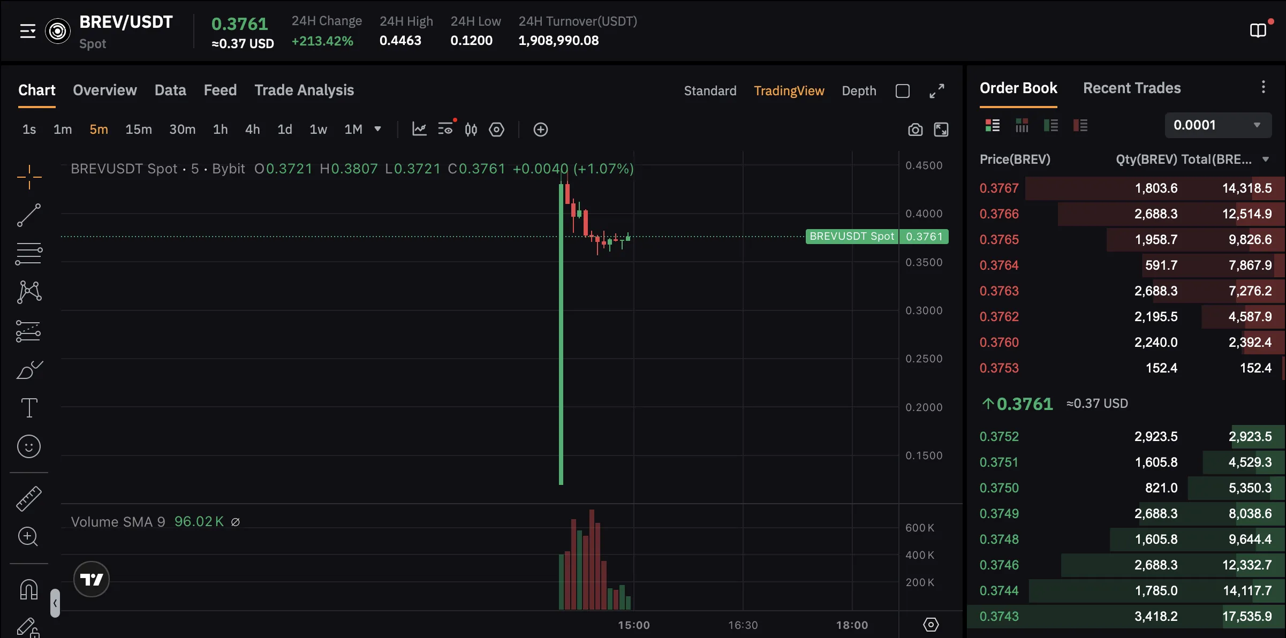This screenshot has width=1286, height=638.
Task: Switch order book to asks-only view
Action: point(1080,125)
